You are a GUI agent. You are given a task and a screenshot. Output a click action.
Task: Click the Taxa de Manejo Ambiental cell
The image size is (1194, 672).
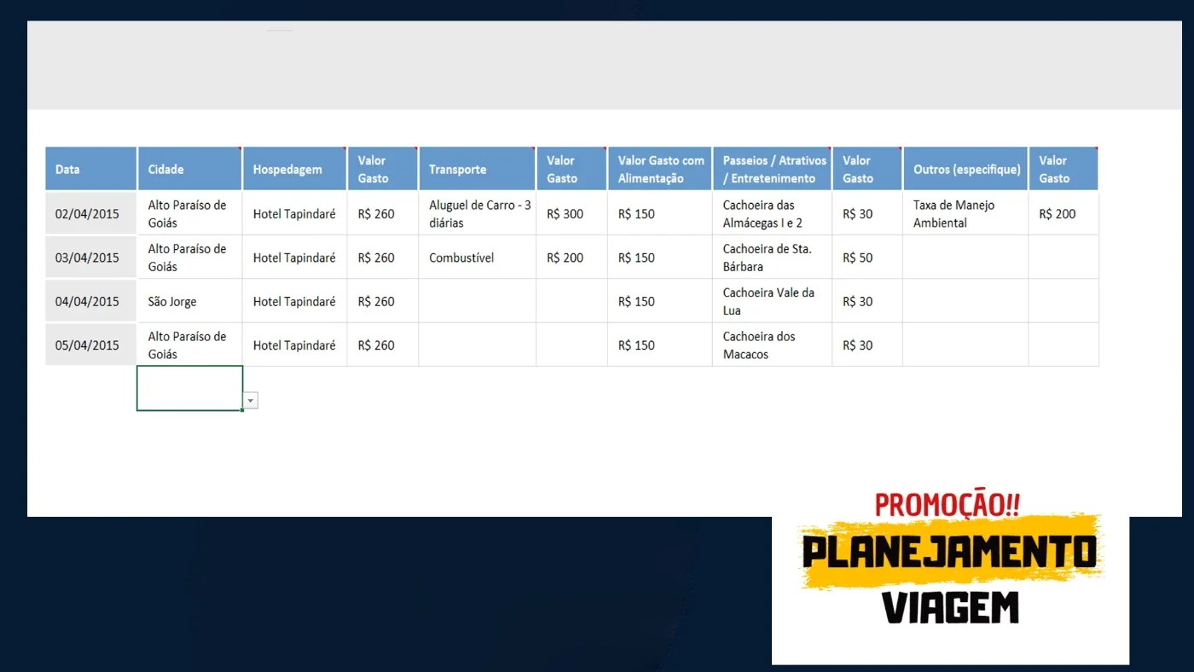click(x=965, y=213)
